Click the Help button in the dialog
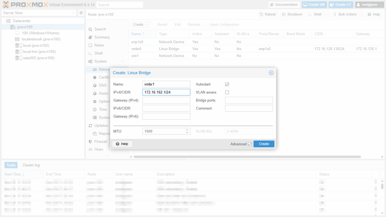The image size is (386, 217). click(122, 144)
